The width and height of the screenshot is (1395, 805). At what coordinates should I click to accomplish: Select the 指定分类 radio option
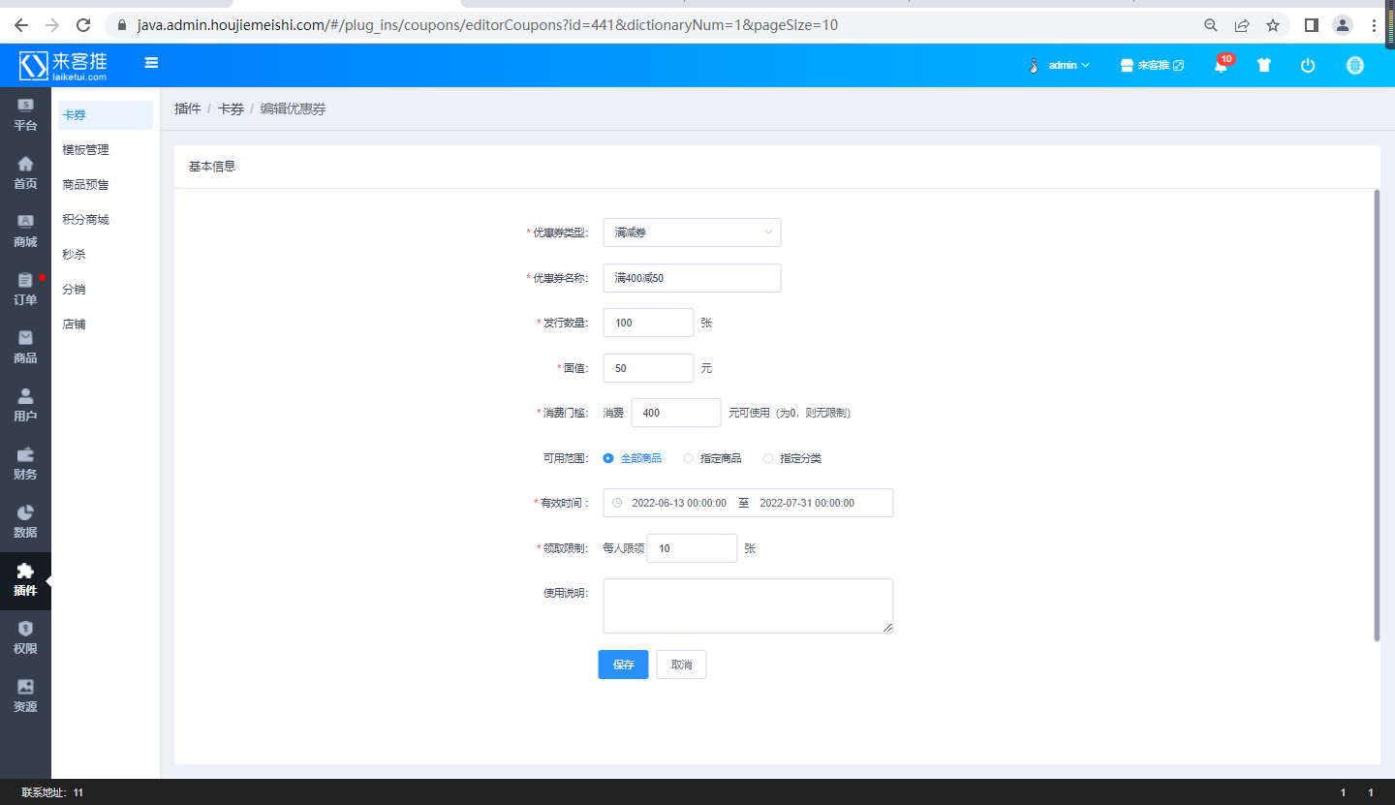pyautogui.click(x=791, y=458)
